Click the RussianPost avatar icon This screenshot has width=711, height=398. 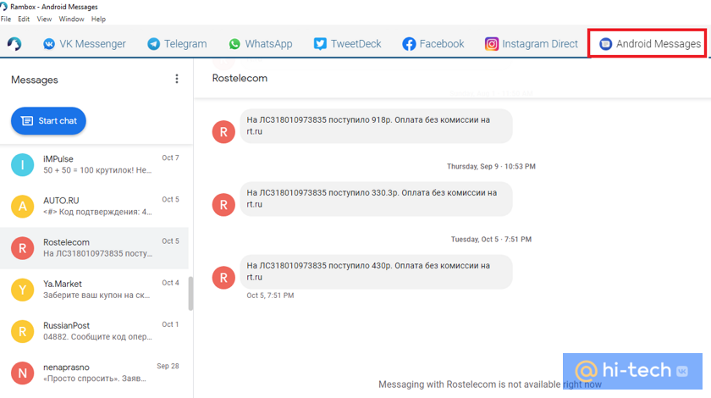pyautogui.click(x=22, y=332)
